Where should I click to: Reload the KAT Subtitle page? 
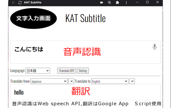pos(20,2)
